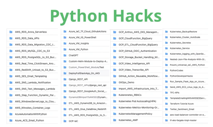Viewport: 213px width, 127px height.
Task: Open the Kubernetes_Service folder
Action: point(180,48)
